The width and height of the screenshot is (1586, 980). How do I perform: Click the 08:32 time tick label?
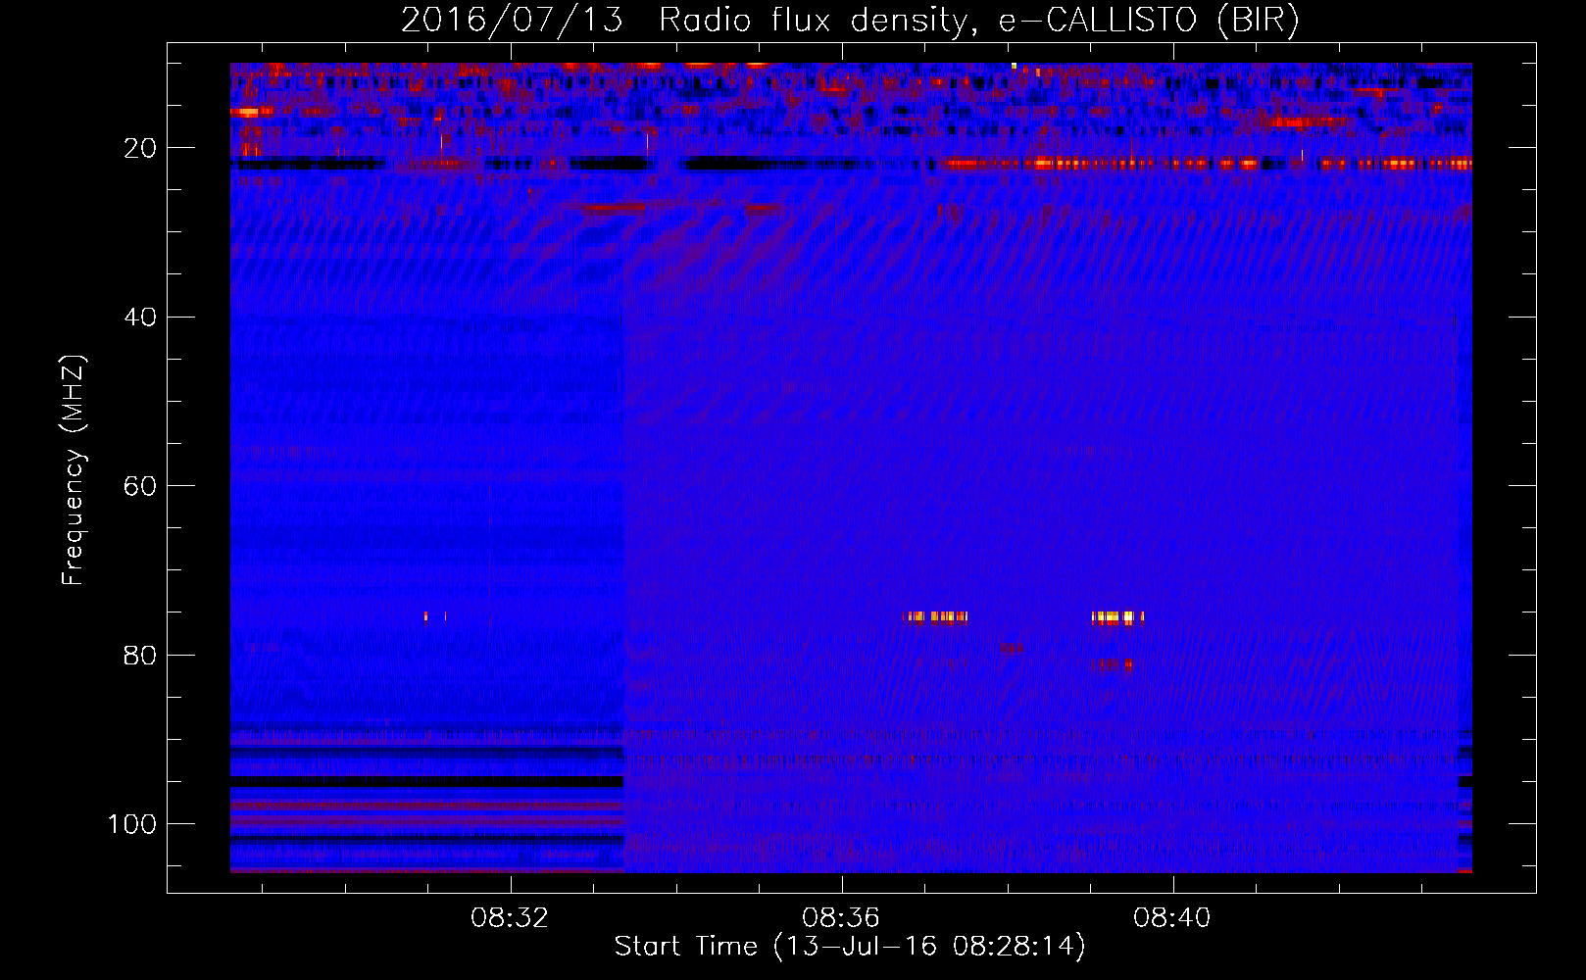coord(510,918)
